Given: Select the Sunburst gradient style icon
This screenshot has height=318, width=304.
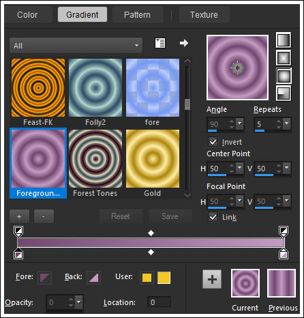Looking at the screenshot, I should [x=284, y=76].
